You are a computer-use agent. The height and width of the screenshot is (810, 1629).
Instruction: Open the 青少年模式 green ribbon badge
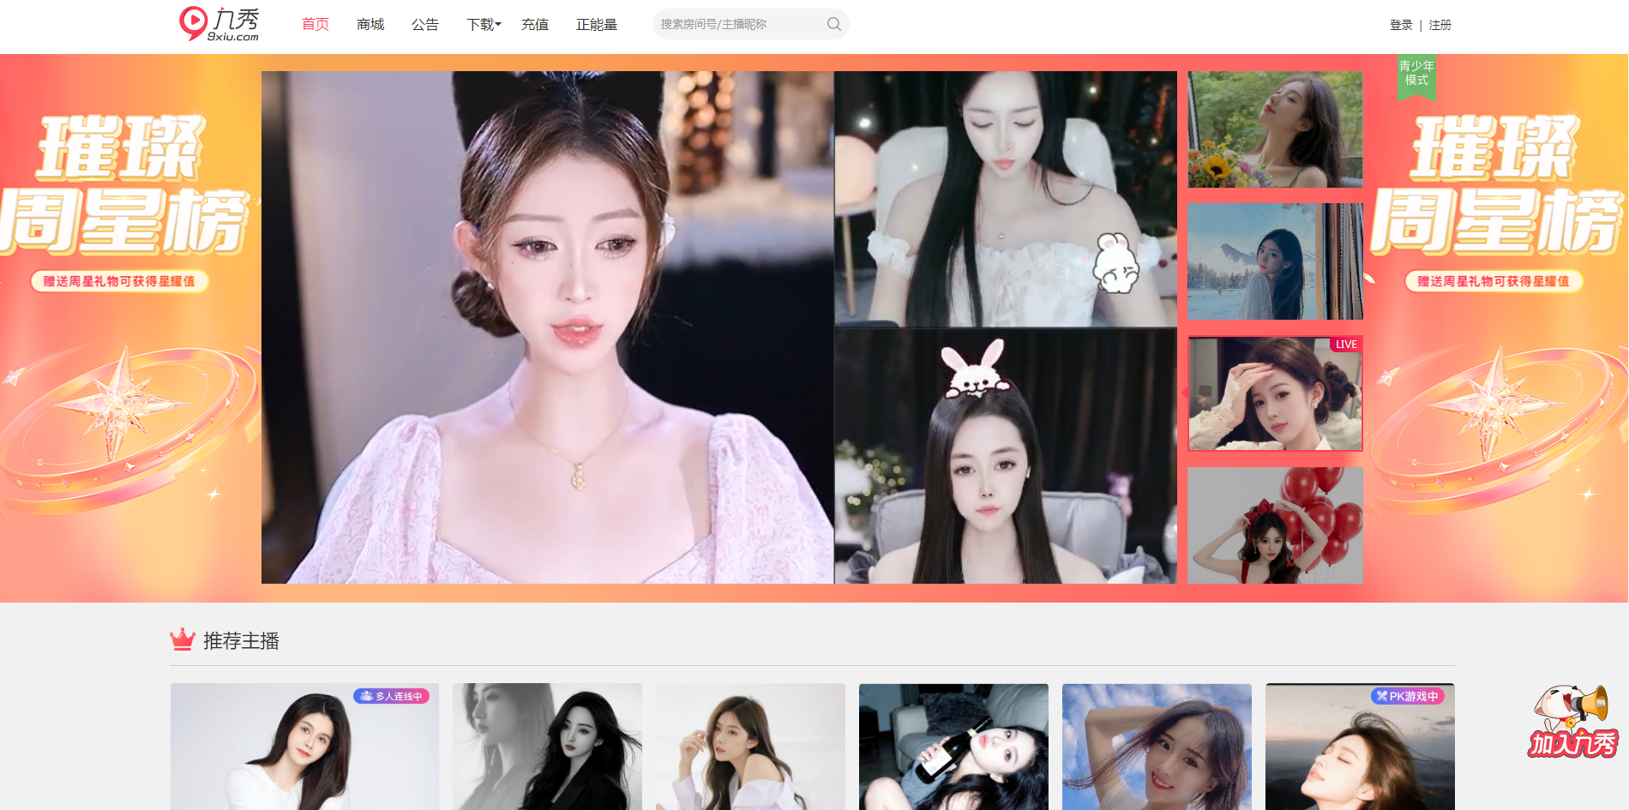tap(1416, 76)
